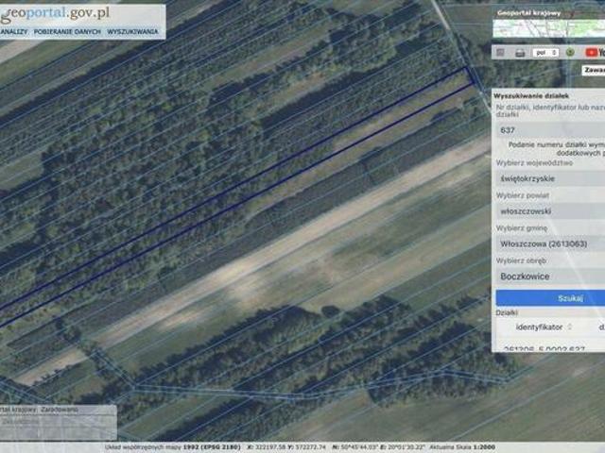Click the overview minimap thumbnail

[x=548, y=28]
